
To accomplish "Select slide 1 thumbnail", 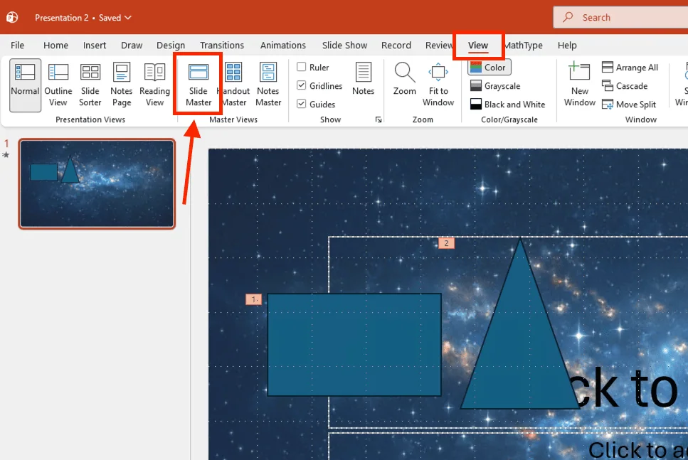I will pyautogui.click(x=97, y=183).
